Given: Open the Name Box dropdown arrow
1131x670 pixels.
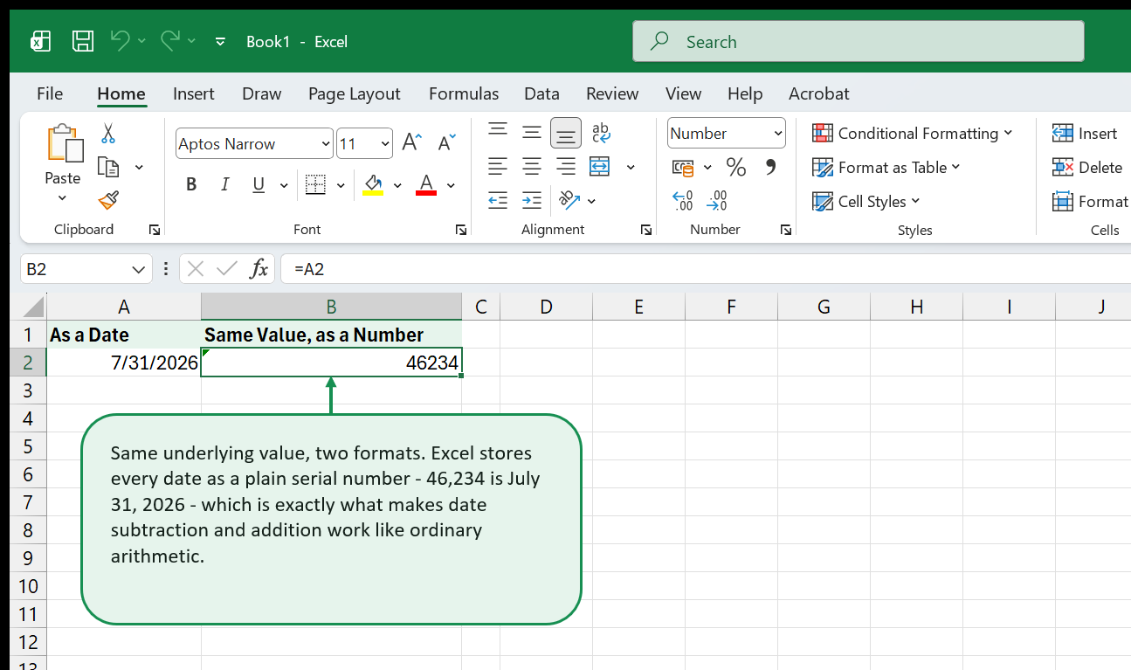Looking at the screenshot, I should click(138, 269).
